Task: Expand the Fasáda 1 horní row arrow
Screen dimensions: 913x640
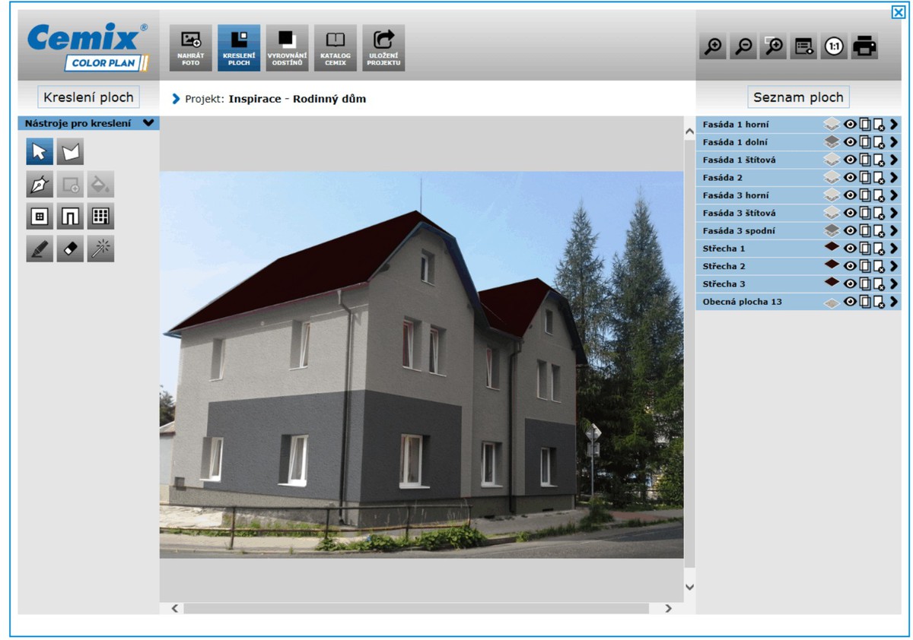Action: (x=894, y=124)
